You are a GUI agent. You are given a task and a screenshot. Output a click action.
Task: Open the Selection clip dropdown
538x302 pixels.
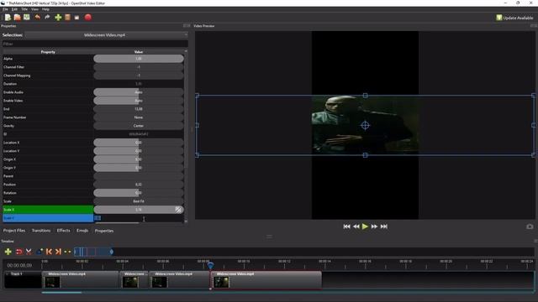pos(106,35)
